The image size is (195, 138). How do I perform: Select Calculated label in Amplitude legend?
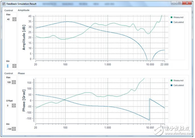[179, 22]
